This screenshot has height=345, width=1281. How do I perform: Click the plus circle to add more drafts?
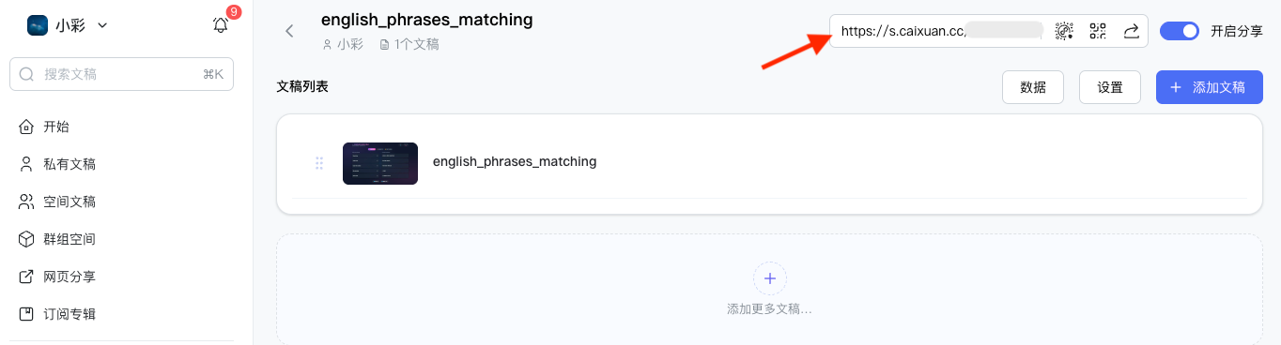[x=770, y=278]
